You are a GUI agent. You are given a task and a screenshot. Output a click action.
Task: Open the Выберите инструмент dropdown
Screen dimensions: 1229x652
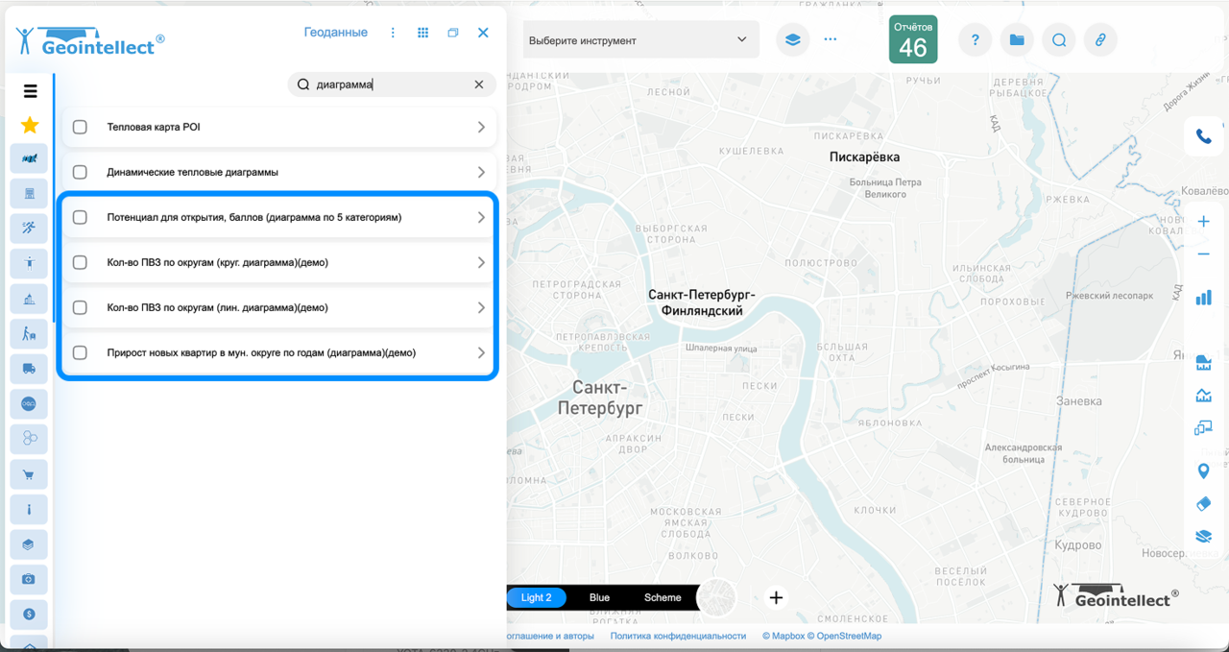pos(640,40)
